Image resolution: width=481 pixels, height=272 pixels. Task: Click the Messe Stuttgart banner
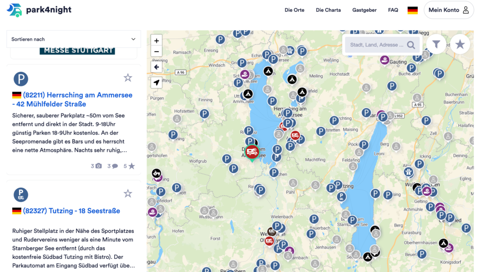pos(78,51)
